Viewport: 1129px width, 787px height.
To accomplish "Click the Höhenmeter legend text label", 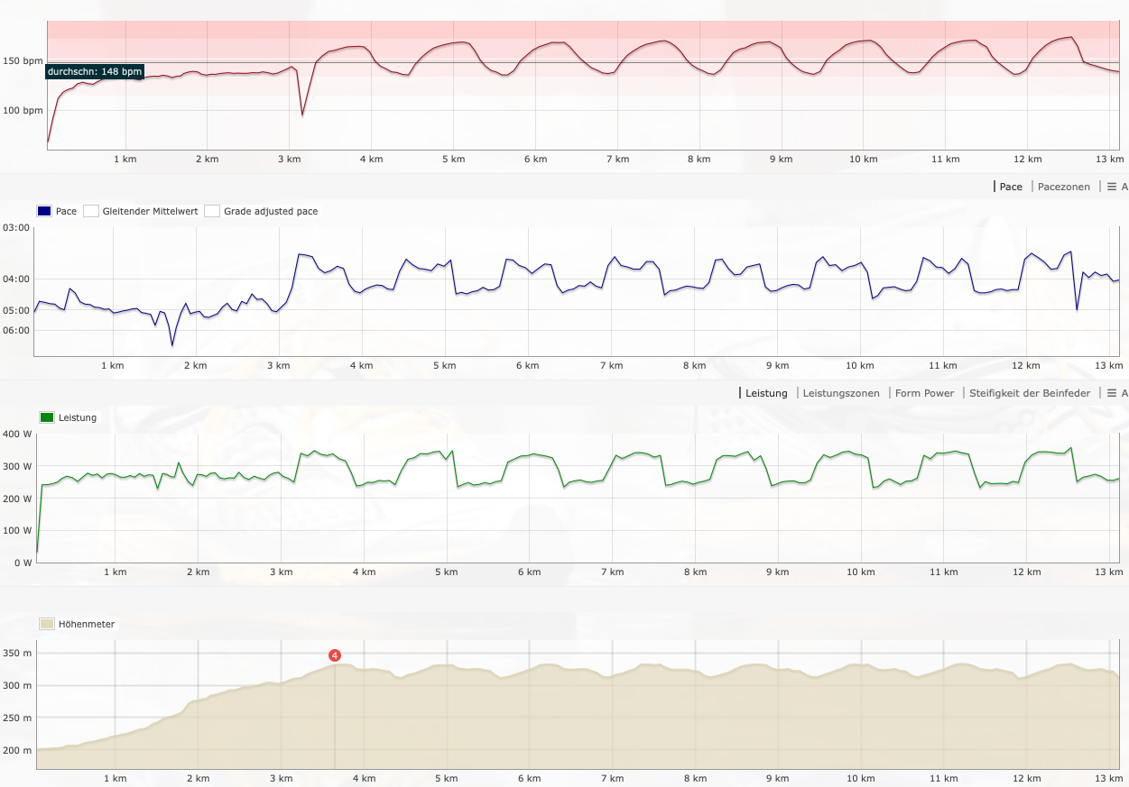I will click(87, 624).
